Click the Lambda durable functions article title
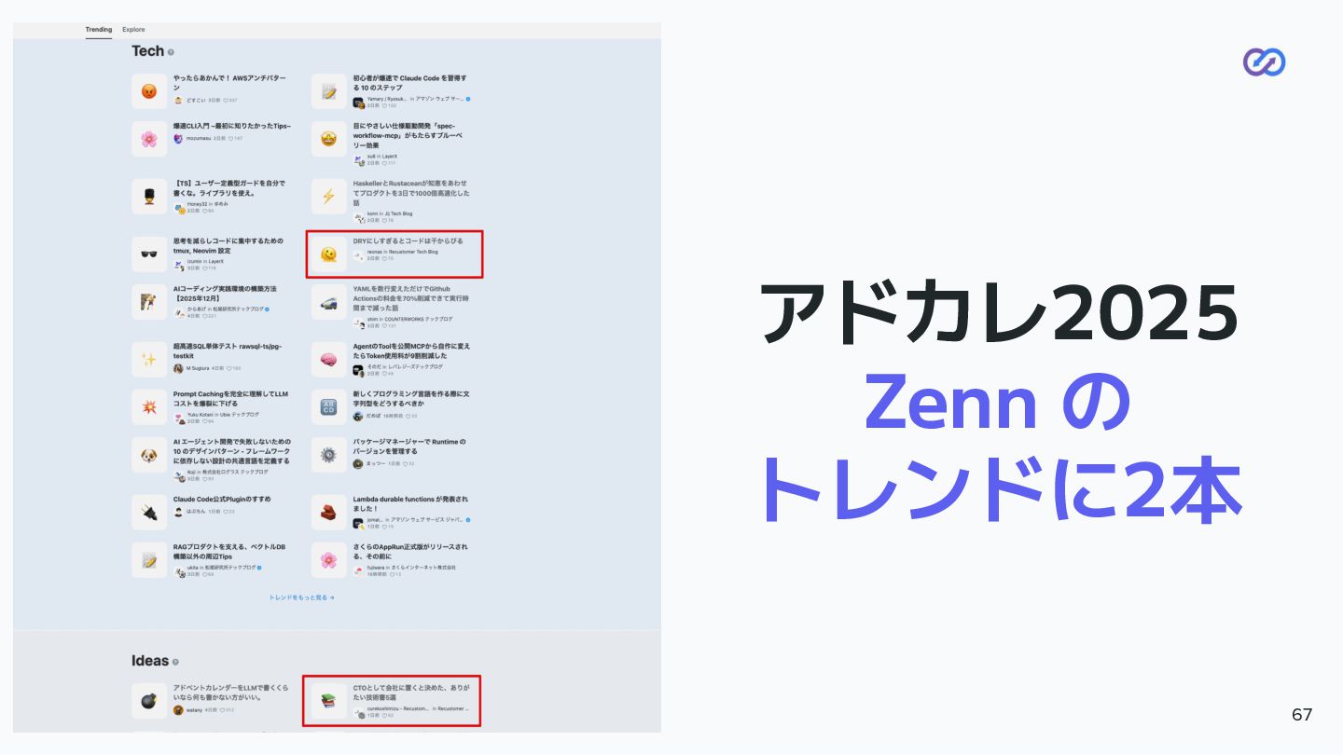Screen dimensions: 1343x755 point(410,503)
